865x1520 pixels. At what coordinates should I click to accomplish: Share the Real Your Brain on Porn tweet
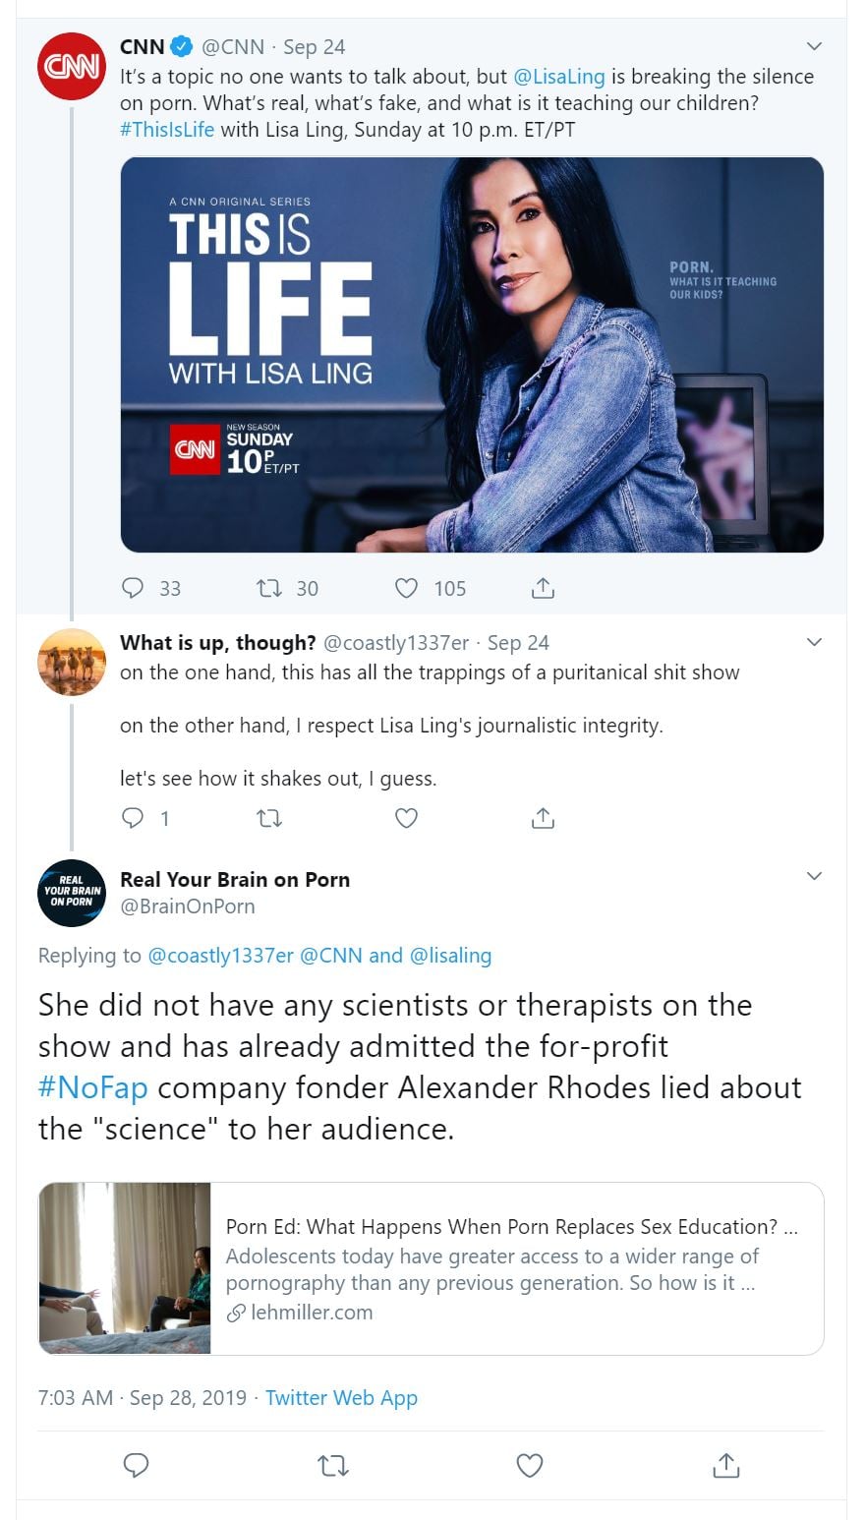pyautogui.click(x=725, y=1466)
